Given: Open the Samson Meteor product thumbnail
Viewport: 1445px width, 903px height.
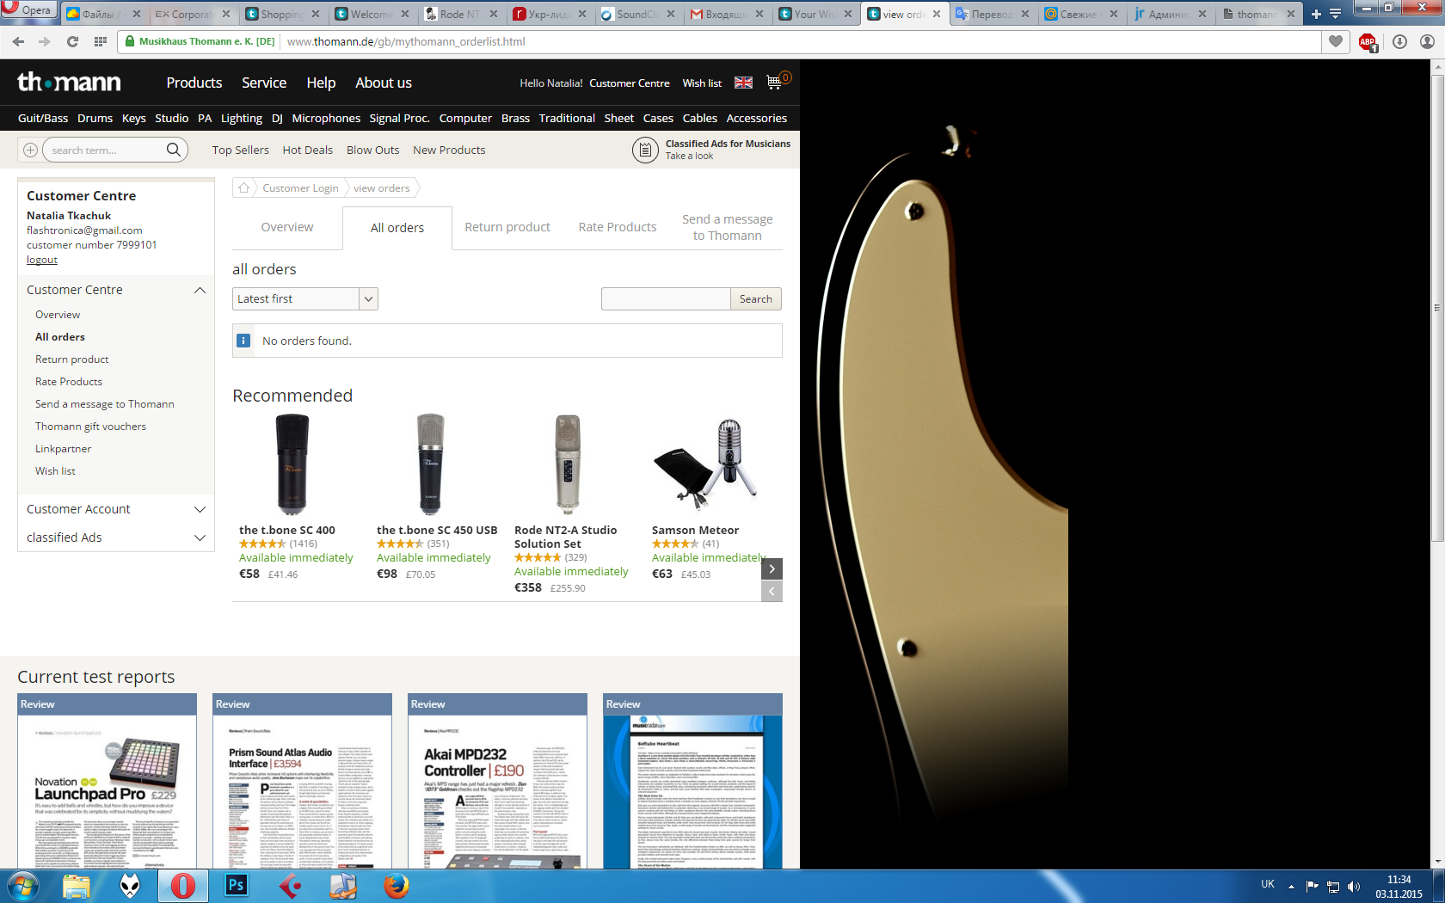Looking at the screenshot, I should click(707, 464).
